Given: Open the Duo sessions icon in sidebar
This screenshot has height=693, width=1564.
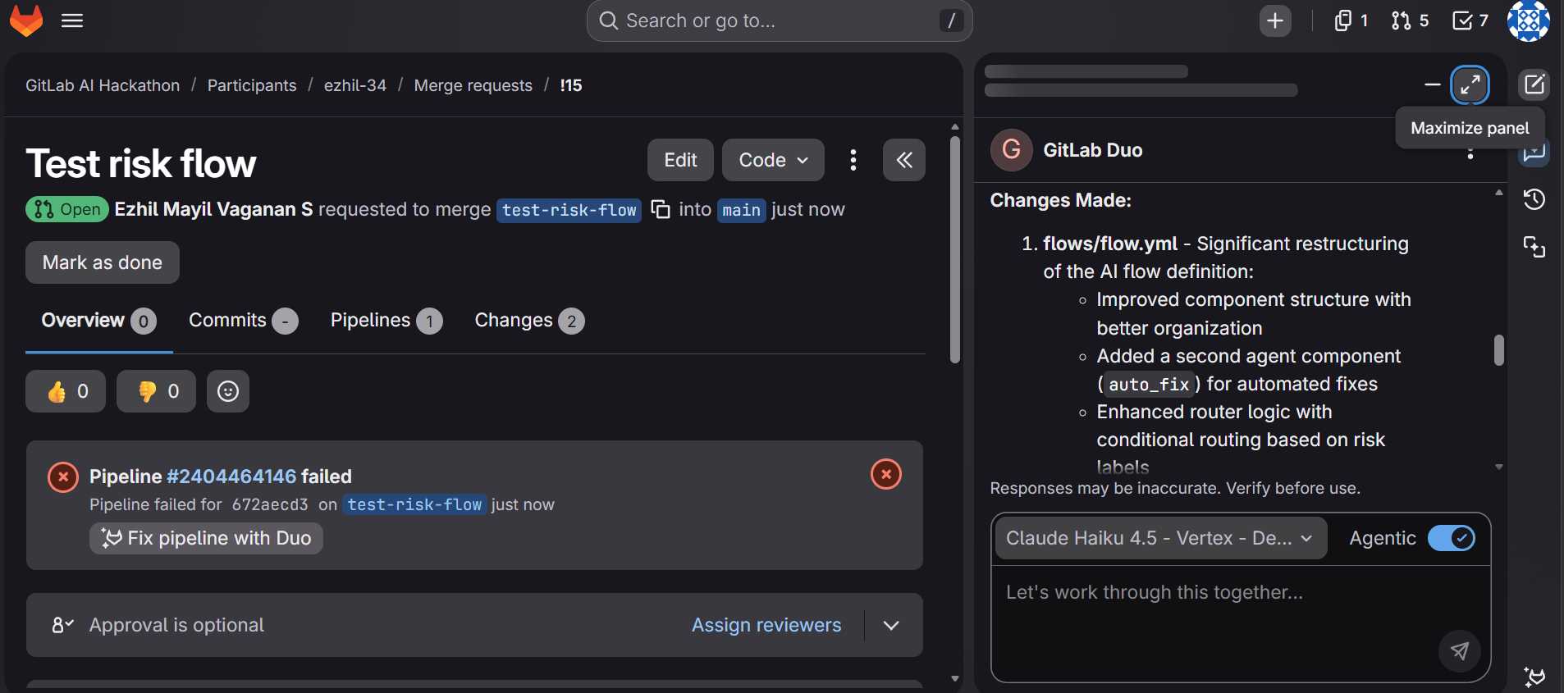Looking at the screenshot, I should click(1534, 247).
